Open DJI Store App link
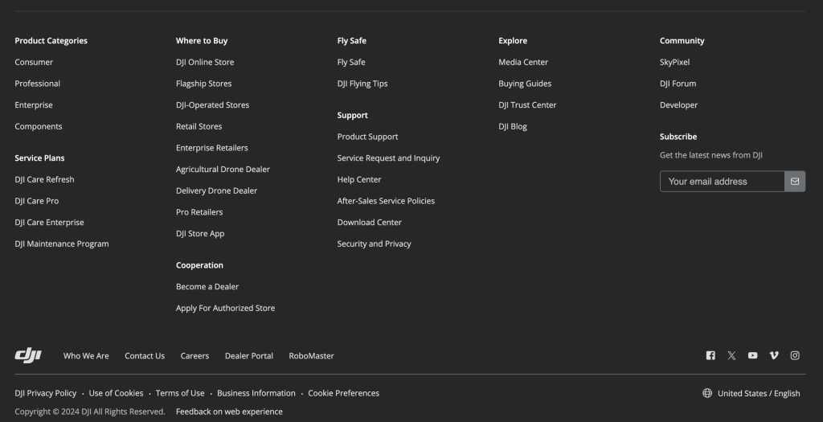This screenshot has width=823, height=422. click(x=200, y=234)
